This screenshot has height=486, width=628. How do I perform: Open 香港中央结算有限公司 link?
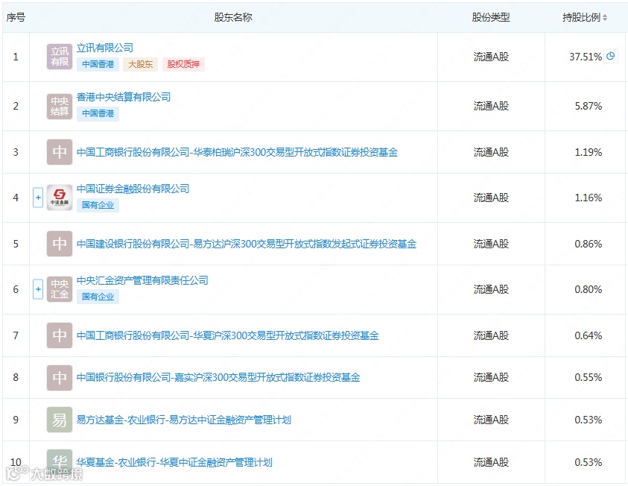click(124, 97)
